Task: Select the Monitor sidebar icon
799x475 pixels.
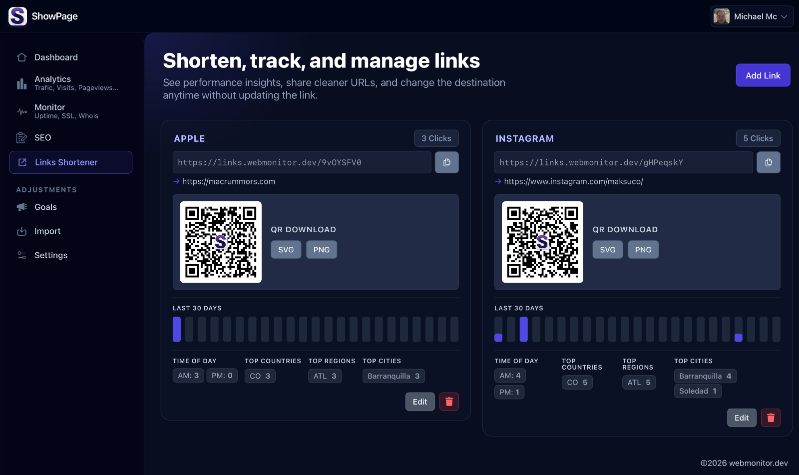Action: coord(22,111)
